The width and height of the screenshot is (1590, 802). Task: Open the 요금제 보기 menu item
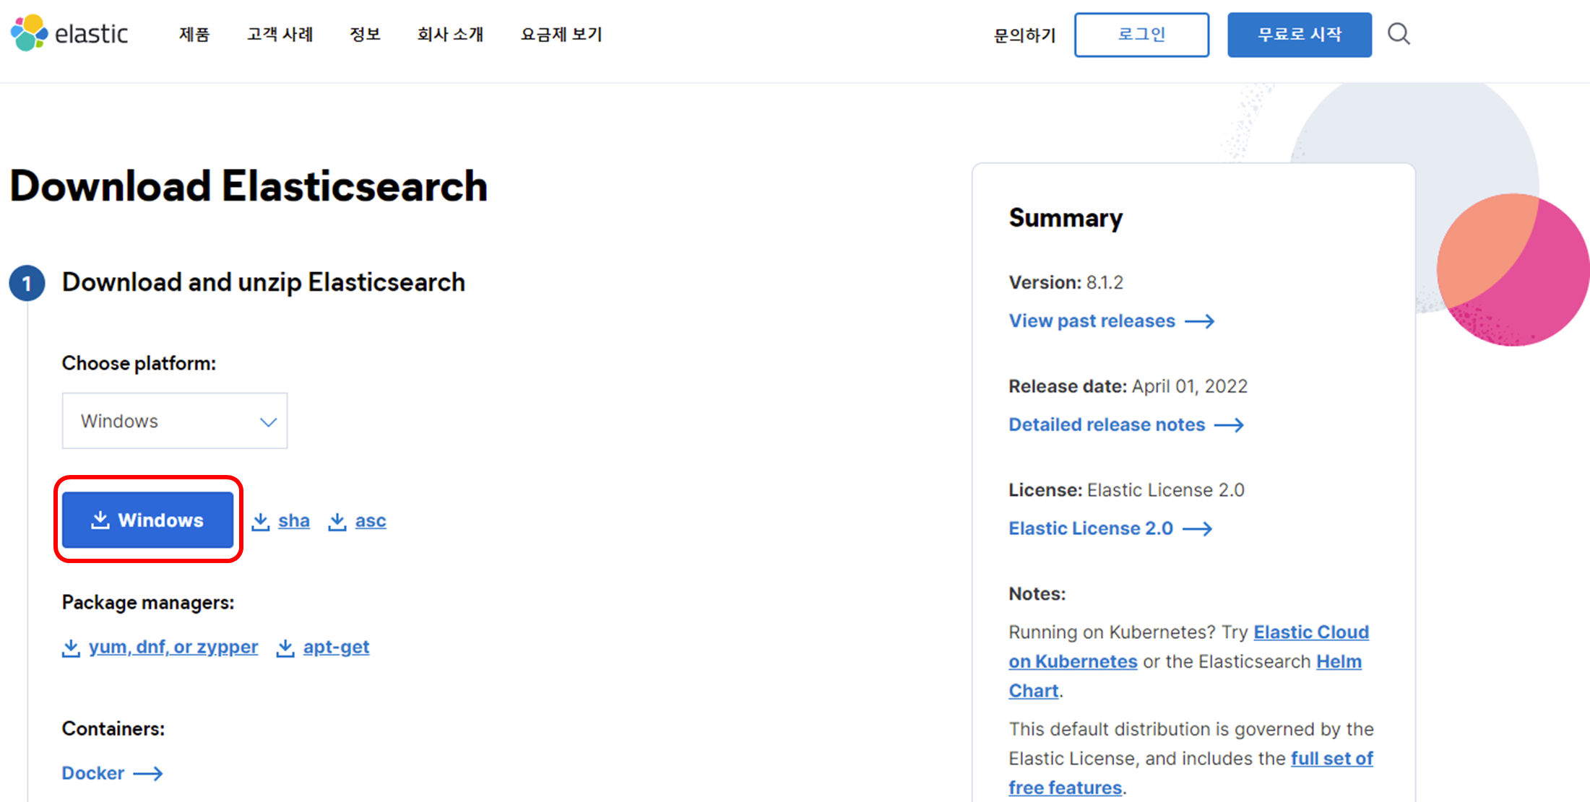561,34
